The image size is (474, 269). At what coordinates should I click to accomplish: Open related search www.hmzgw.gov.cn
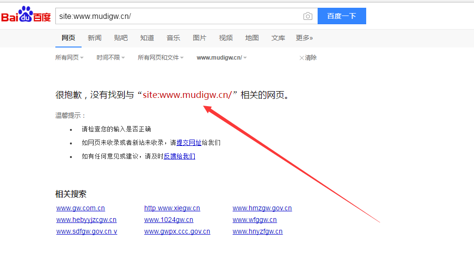[x=262, y=208]
